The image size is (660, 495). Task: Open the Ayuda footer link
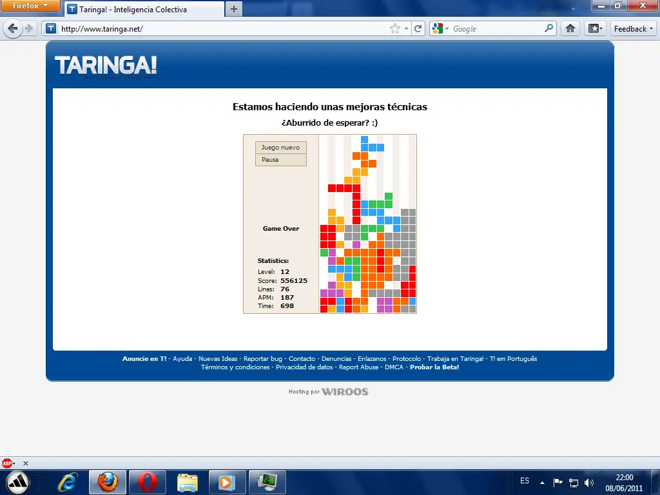coord(182,358)
